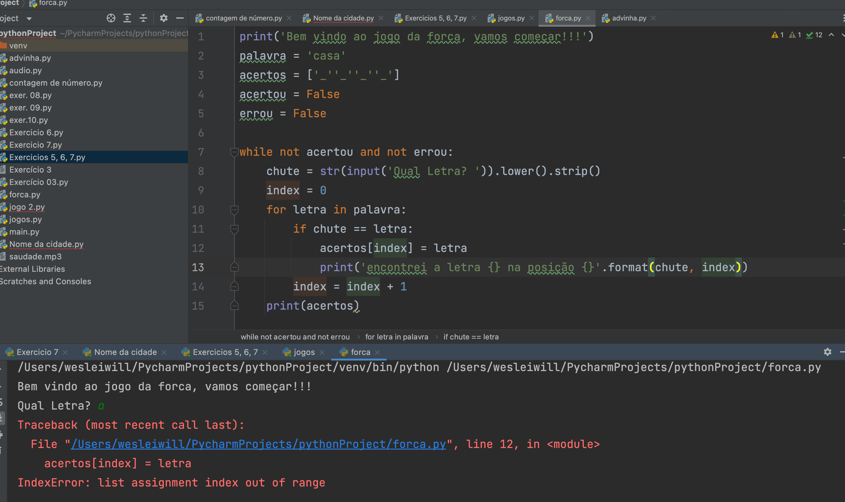The width and height of the screenshot is (845, 502).
Task: Select the venv folder in project tree
Action: 18,46
